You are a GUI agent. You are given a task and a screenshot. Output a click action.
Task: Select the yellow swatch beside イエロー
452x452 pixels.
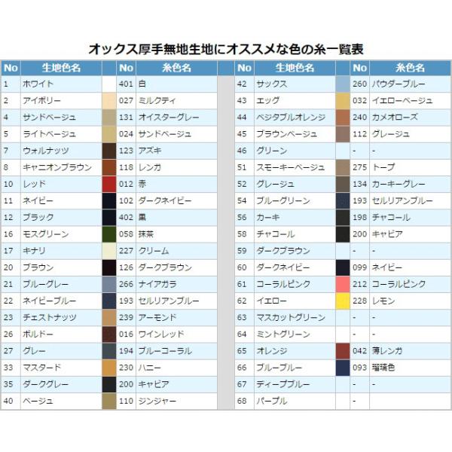[342, 301]
